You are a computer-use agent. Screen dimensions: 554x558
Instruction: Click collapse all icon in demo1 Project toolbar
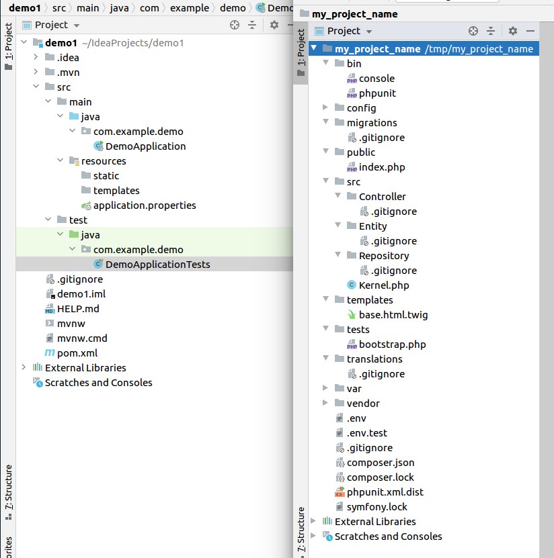pyautogui.click(x=252, y=25)
